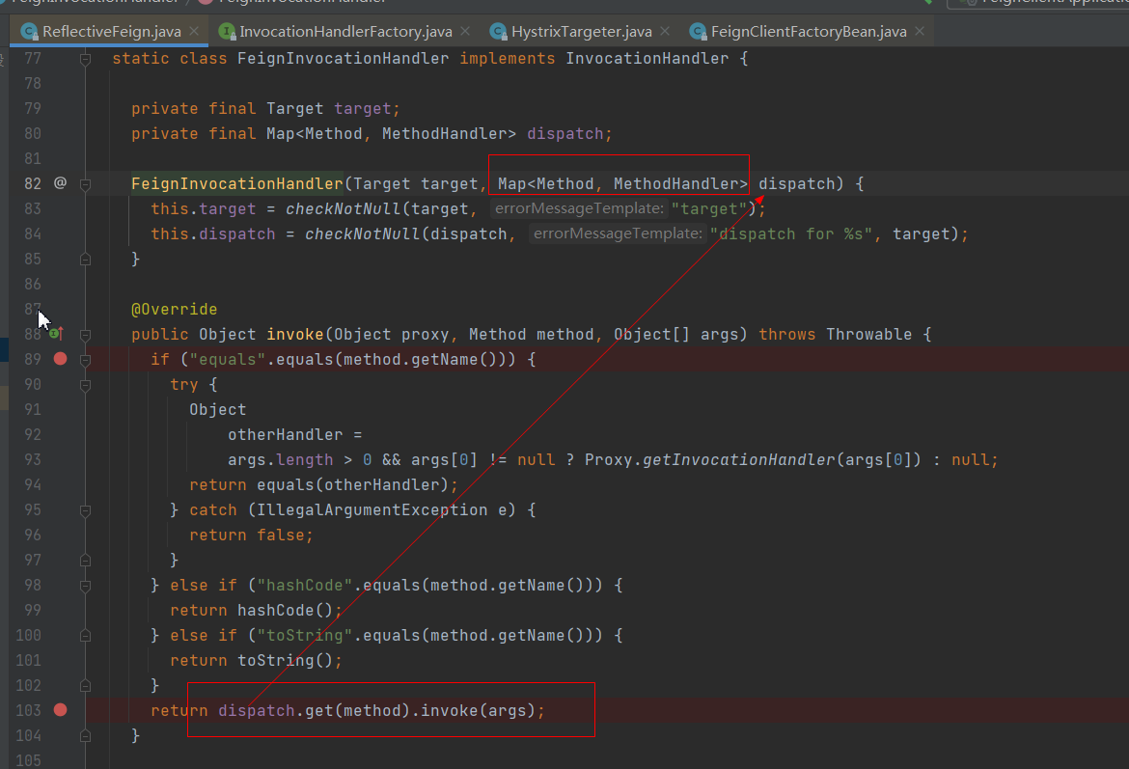This screenshot has height=769, width=1129.
Task: Close the ReflectiveFeign.java tab
Action: click(x=194, y=31)
